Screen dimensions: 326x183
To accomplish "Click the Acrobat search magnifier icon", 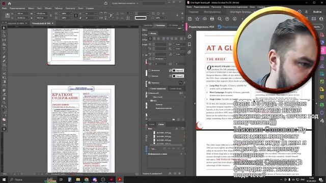I will click(x=220, y=19).
